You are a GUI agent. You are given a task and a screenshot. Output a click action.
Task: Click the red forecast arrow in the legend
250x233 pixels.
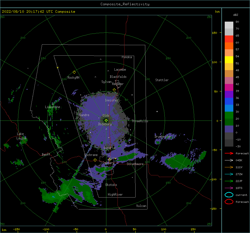229,153
